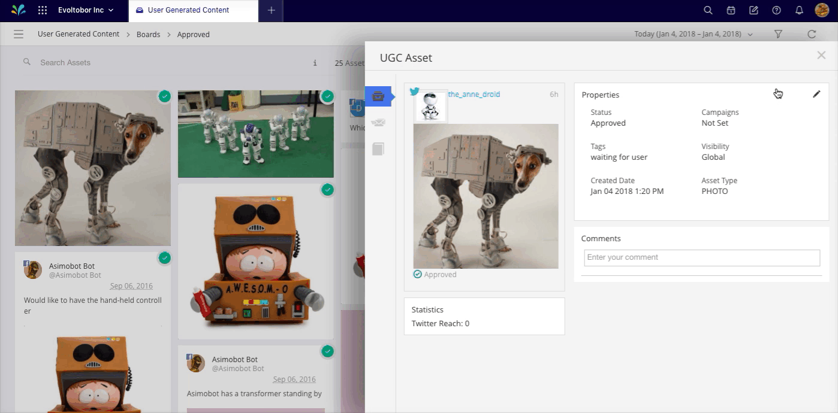838x413 pixels.
Task: Toggle the checkmark on the hand-held controller post
Action: (x=164, y=258)
